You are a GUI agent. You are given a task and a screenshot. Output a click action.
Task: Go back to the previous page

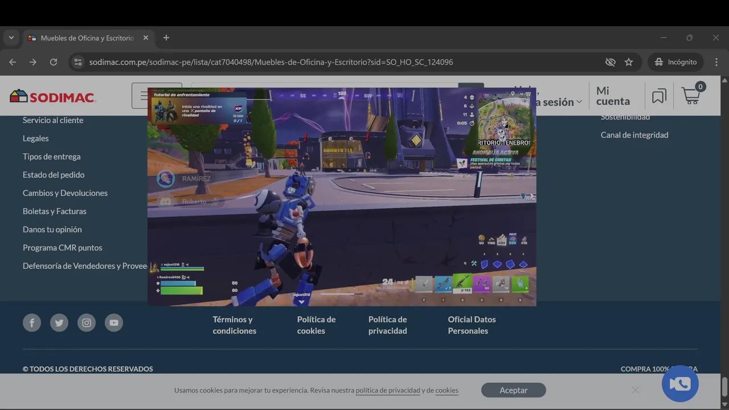[13, 62]
